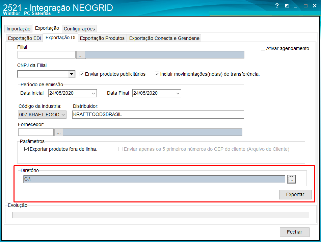Close the 2521 window
This screenshot has width=321, height=242.
tap(315, 6)
